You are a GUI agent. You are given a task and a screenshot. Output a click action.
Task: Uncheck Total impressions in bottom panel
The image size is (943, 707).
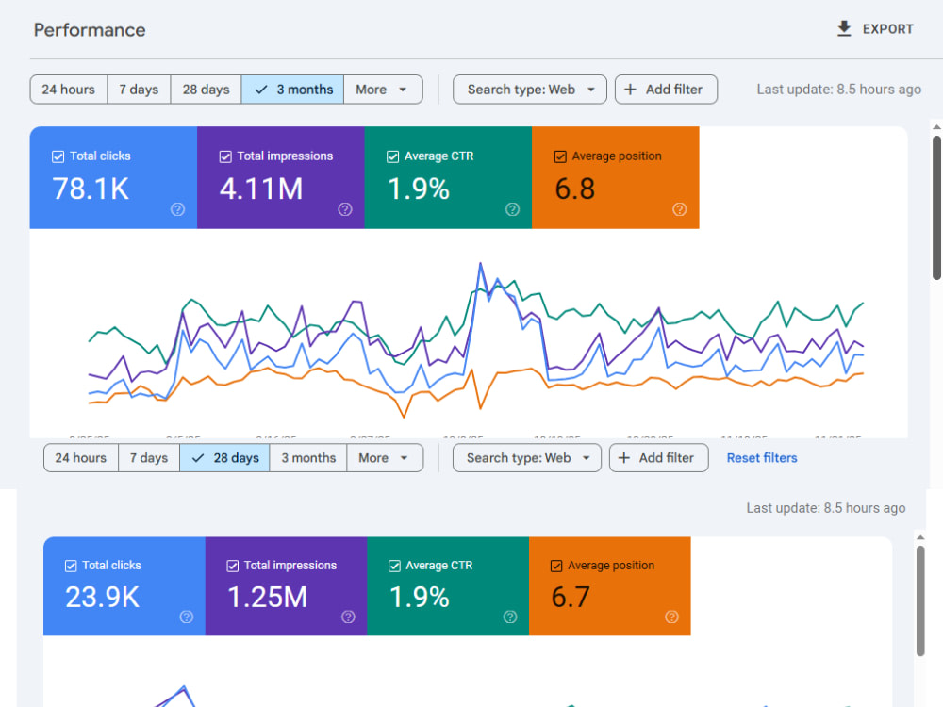point(232,566)
